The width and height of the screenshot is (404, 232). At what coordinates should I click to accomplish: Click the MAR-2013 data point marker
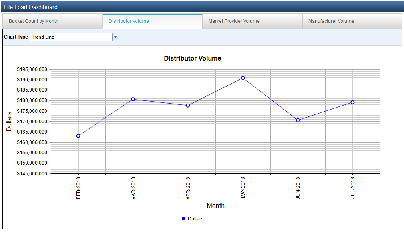click(x=133, y=99)
